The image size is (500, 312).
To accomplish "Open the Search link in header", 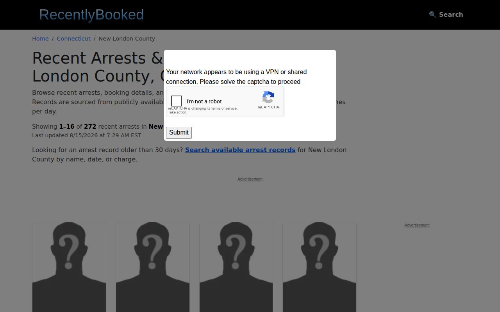I will [446, 14].
